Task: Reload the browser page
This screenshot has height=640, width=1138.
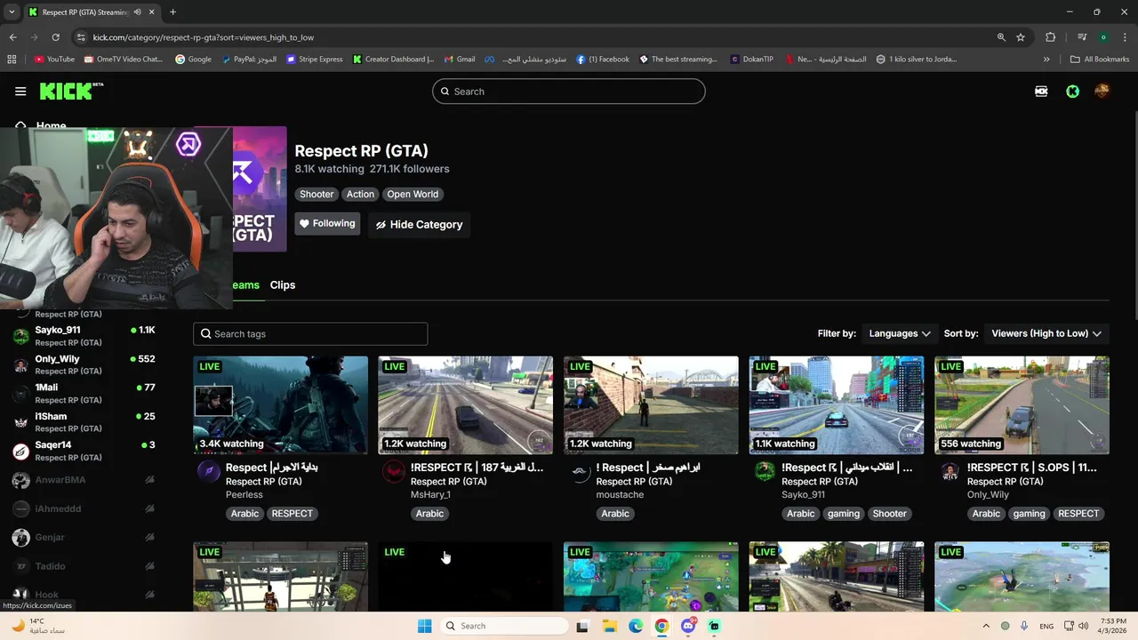Action: 55,37
